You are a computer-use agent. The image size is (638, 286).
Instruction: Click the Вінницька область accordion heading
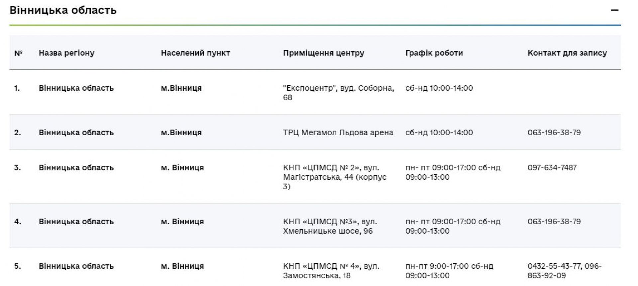pyautogui.click(x=63, y=10)
